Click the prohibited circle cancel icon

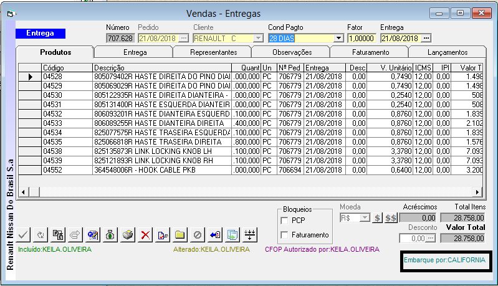(x=197, y=235)
